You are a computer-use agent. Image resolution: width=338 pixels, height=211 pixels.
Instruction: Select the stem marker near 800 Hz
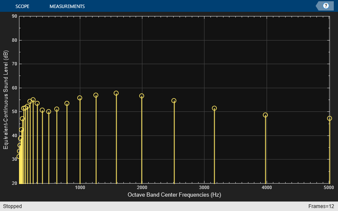[x=67, y=103]
